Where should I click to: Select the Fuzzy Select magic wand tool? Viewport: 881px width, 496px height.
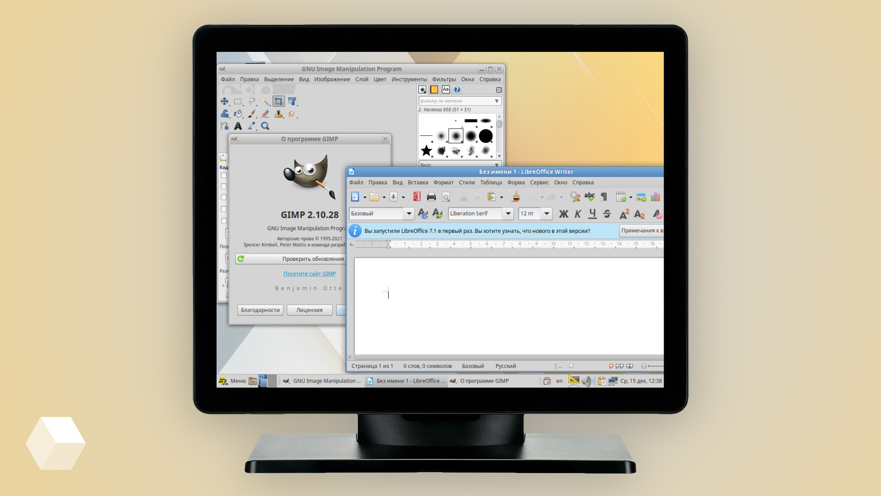[265, 101]
